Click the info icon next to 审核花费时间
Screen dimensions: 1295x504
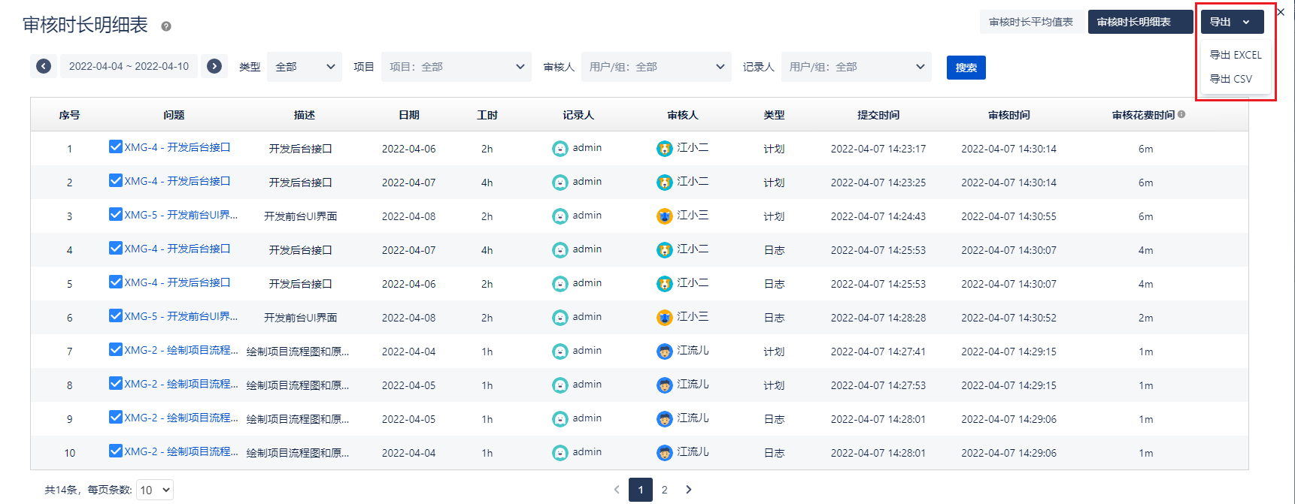pos(1181,115)
